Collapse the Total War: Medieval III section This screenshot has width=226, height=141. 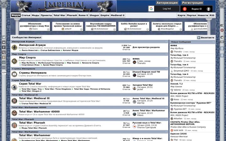166,95
